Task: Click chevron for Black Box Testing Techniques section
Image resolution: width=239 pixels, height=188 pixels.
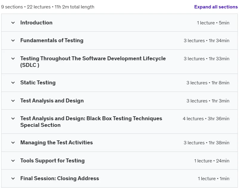Action: tap(13, 118)
